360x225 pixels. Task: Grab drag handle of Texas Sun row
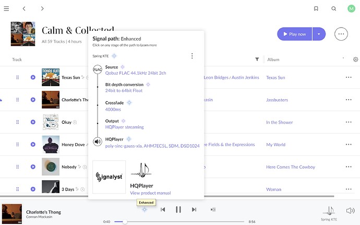(17, 77)
